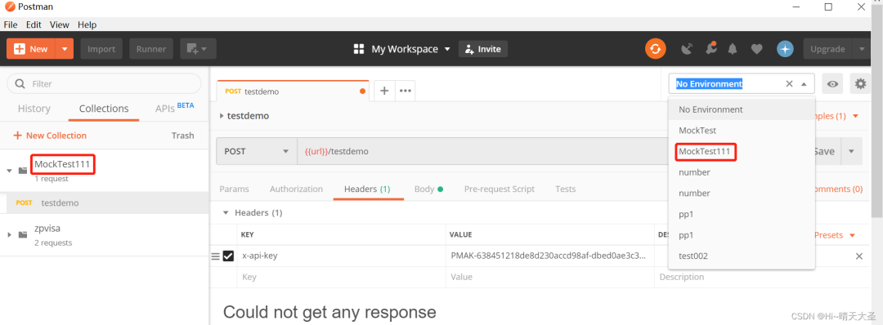Viewport: 883px width, 325px height.
Task: Select MockTest111 in environment list
Action: (741, 151)
